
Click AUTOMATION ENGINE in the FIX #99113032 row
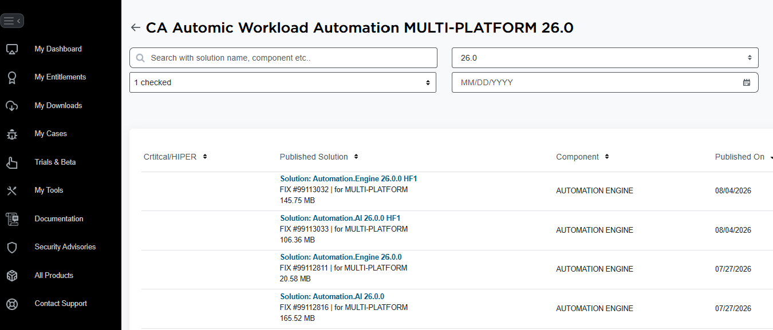coord(594,191)
